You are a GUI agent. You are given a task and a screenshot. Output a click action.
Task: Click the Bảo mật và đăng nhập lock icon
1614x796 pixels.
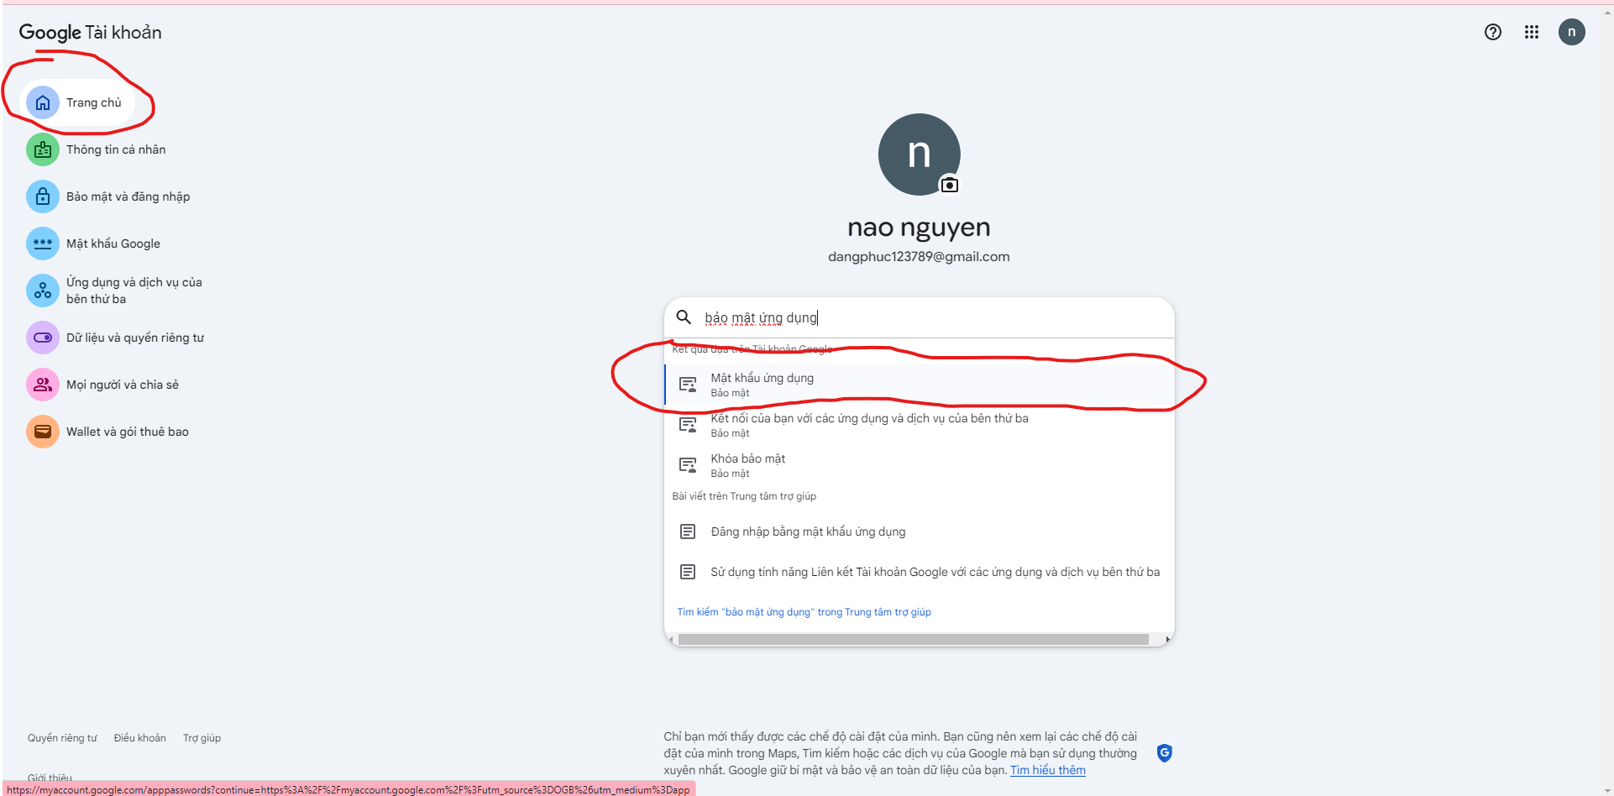click(43, 196)
